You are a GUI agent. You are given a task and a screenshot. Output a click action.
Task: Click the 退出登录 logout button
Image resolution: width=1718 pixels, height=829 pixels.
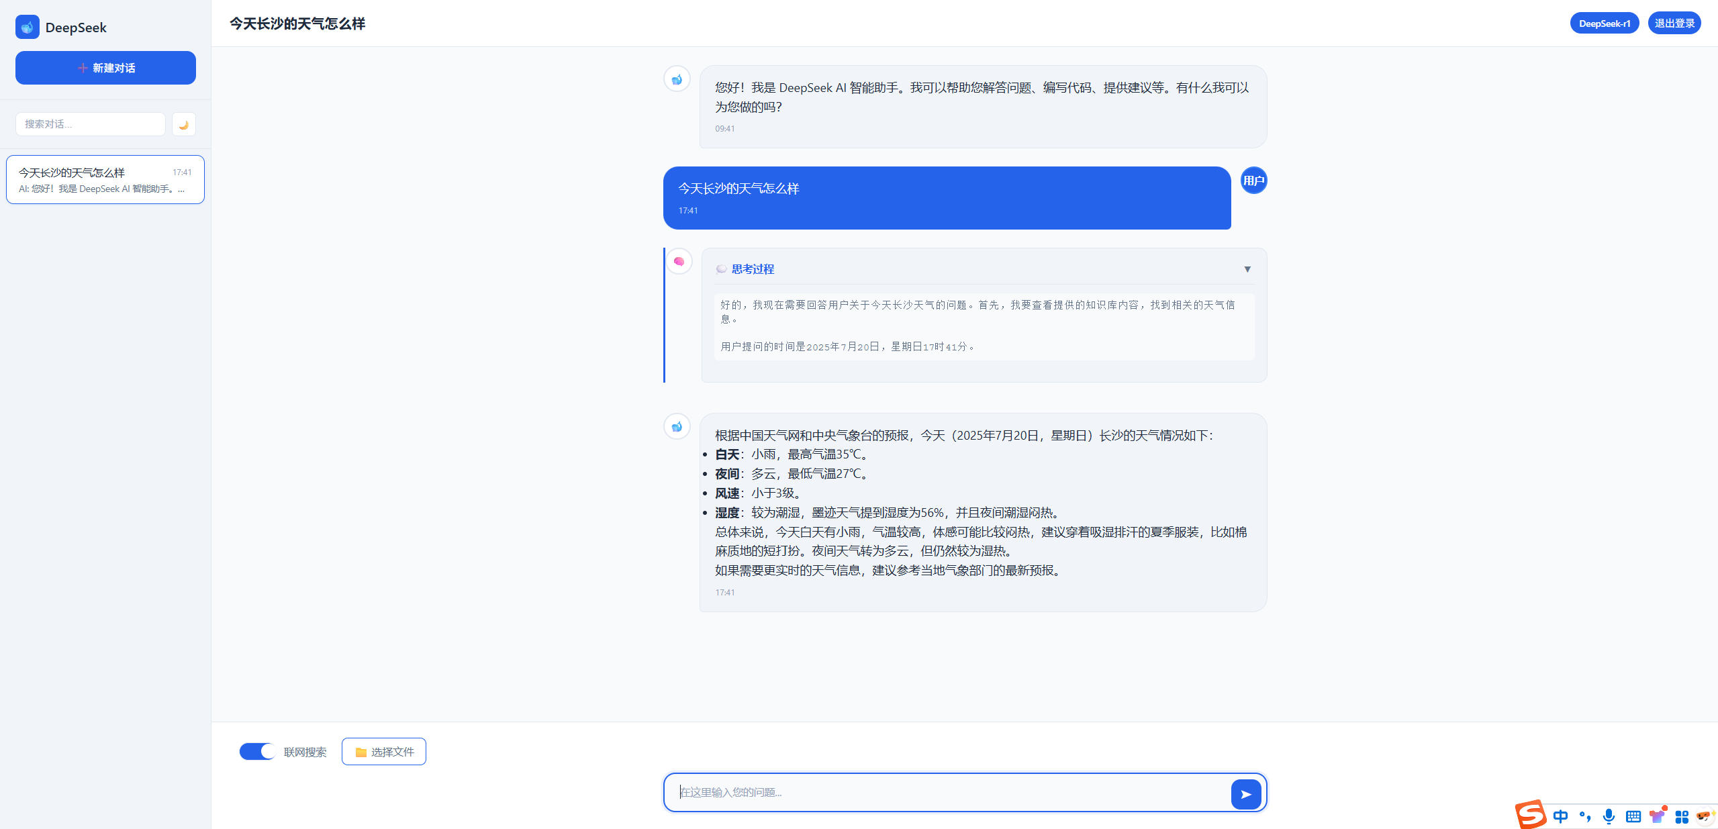pos(1674,23)
